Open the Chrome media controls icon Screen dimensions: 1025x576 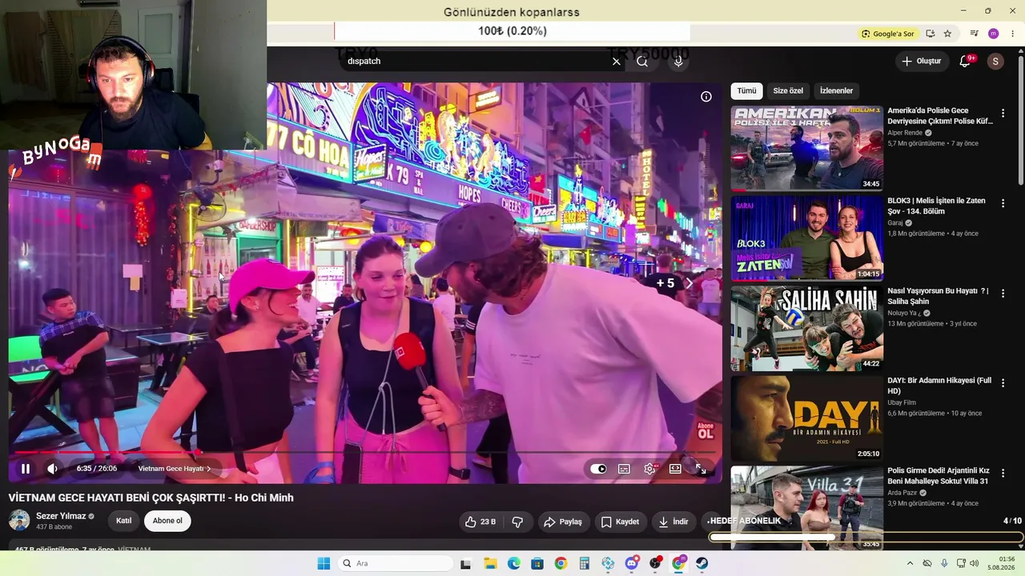[x=974, y=34]
